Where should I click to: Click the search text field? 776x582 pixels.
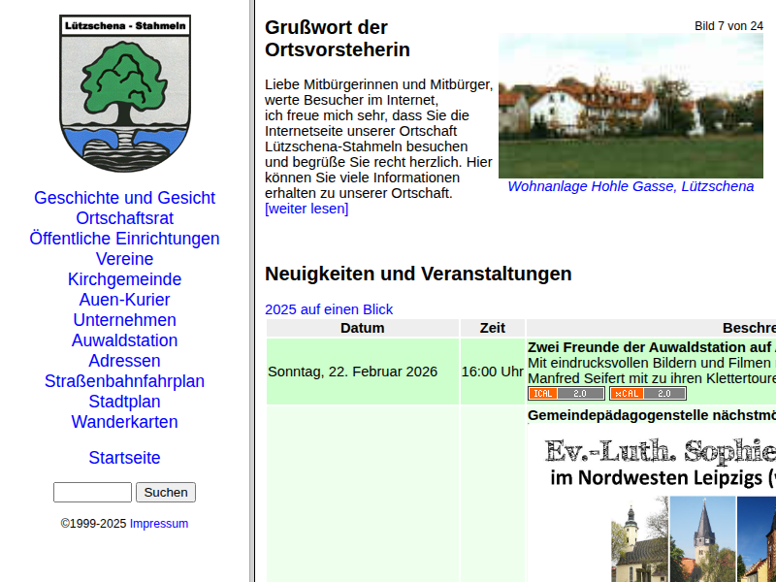click(92, 493)
